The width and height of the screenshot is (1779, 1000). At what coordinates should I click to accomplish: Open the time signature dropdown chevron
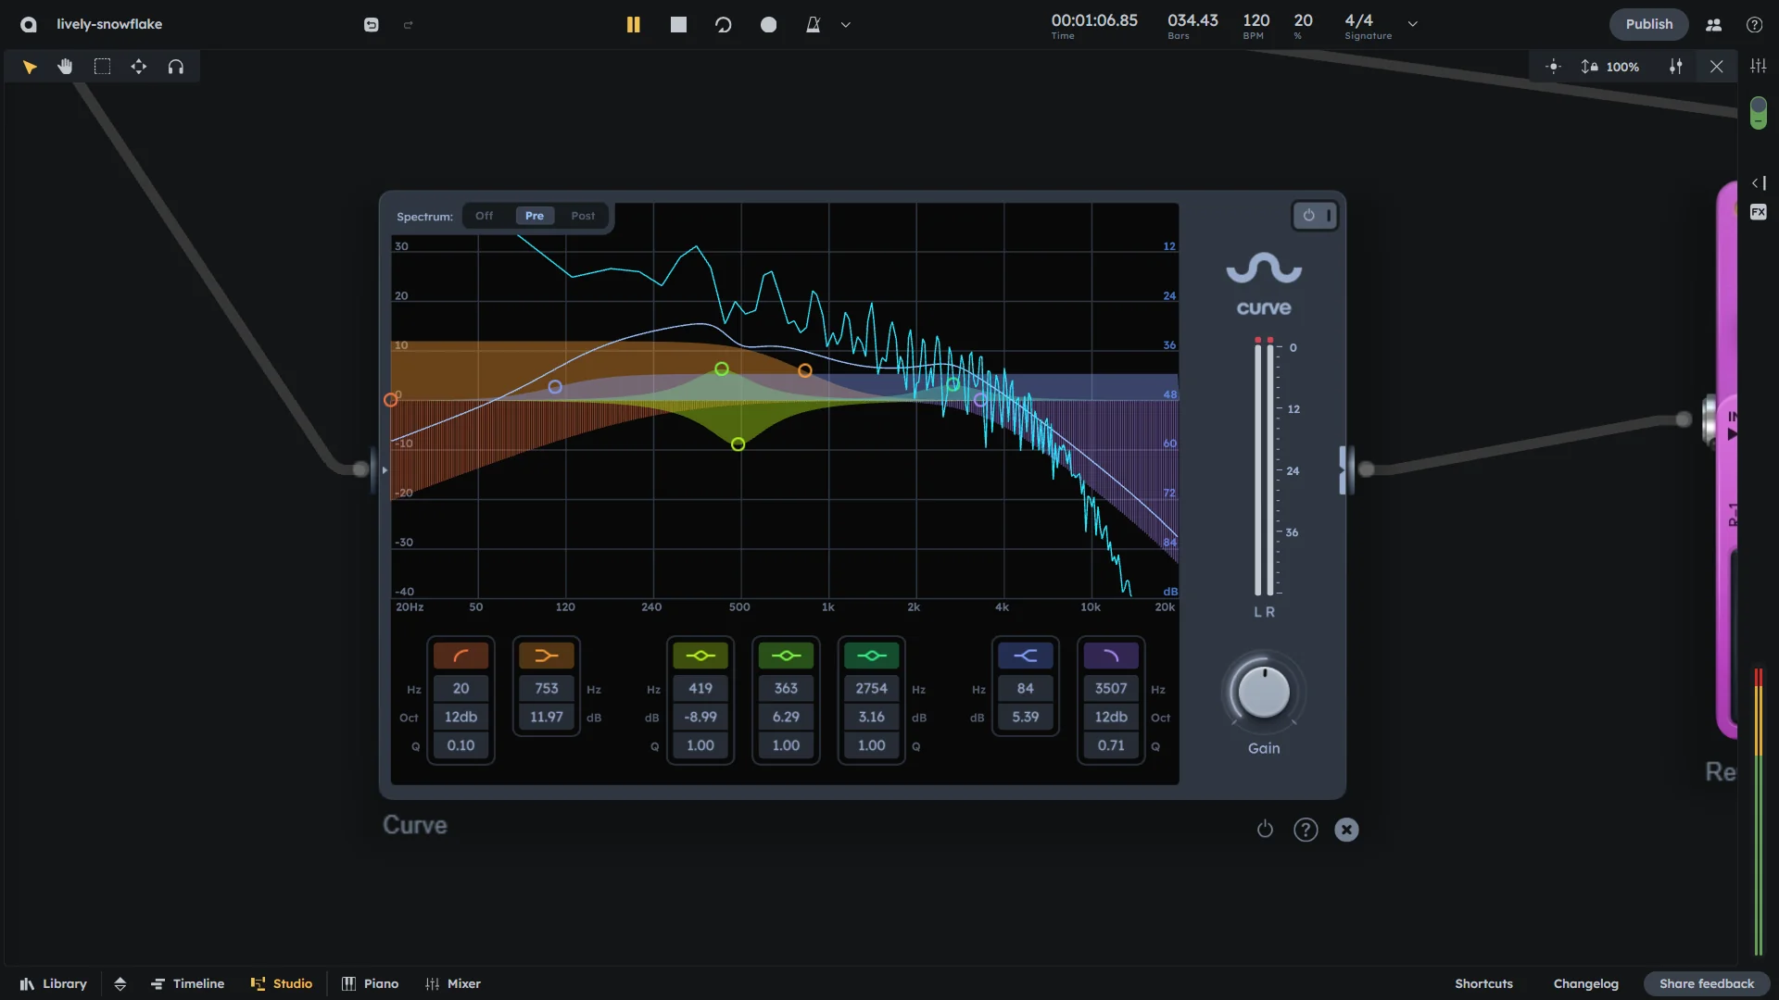[1412, 24]
